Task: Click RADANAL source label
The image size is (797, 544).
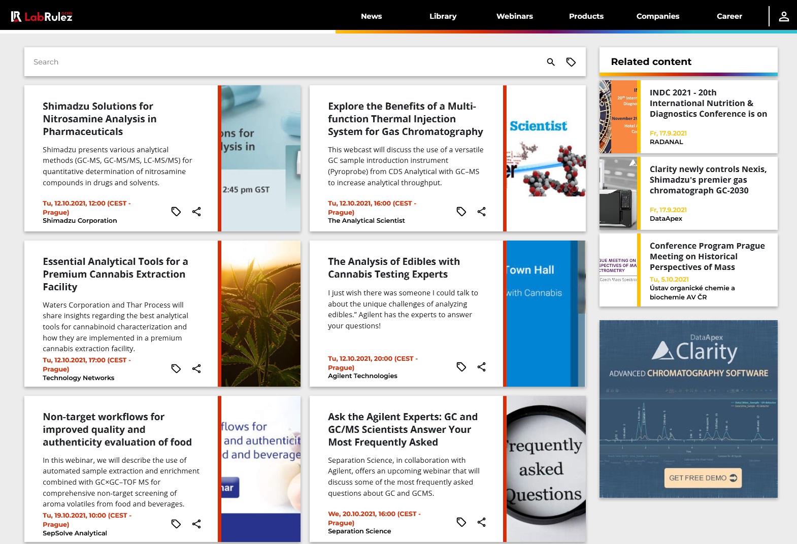Action: (x=667, y=142)
